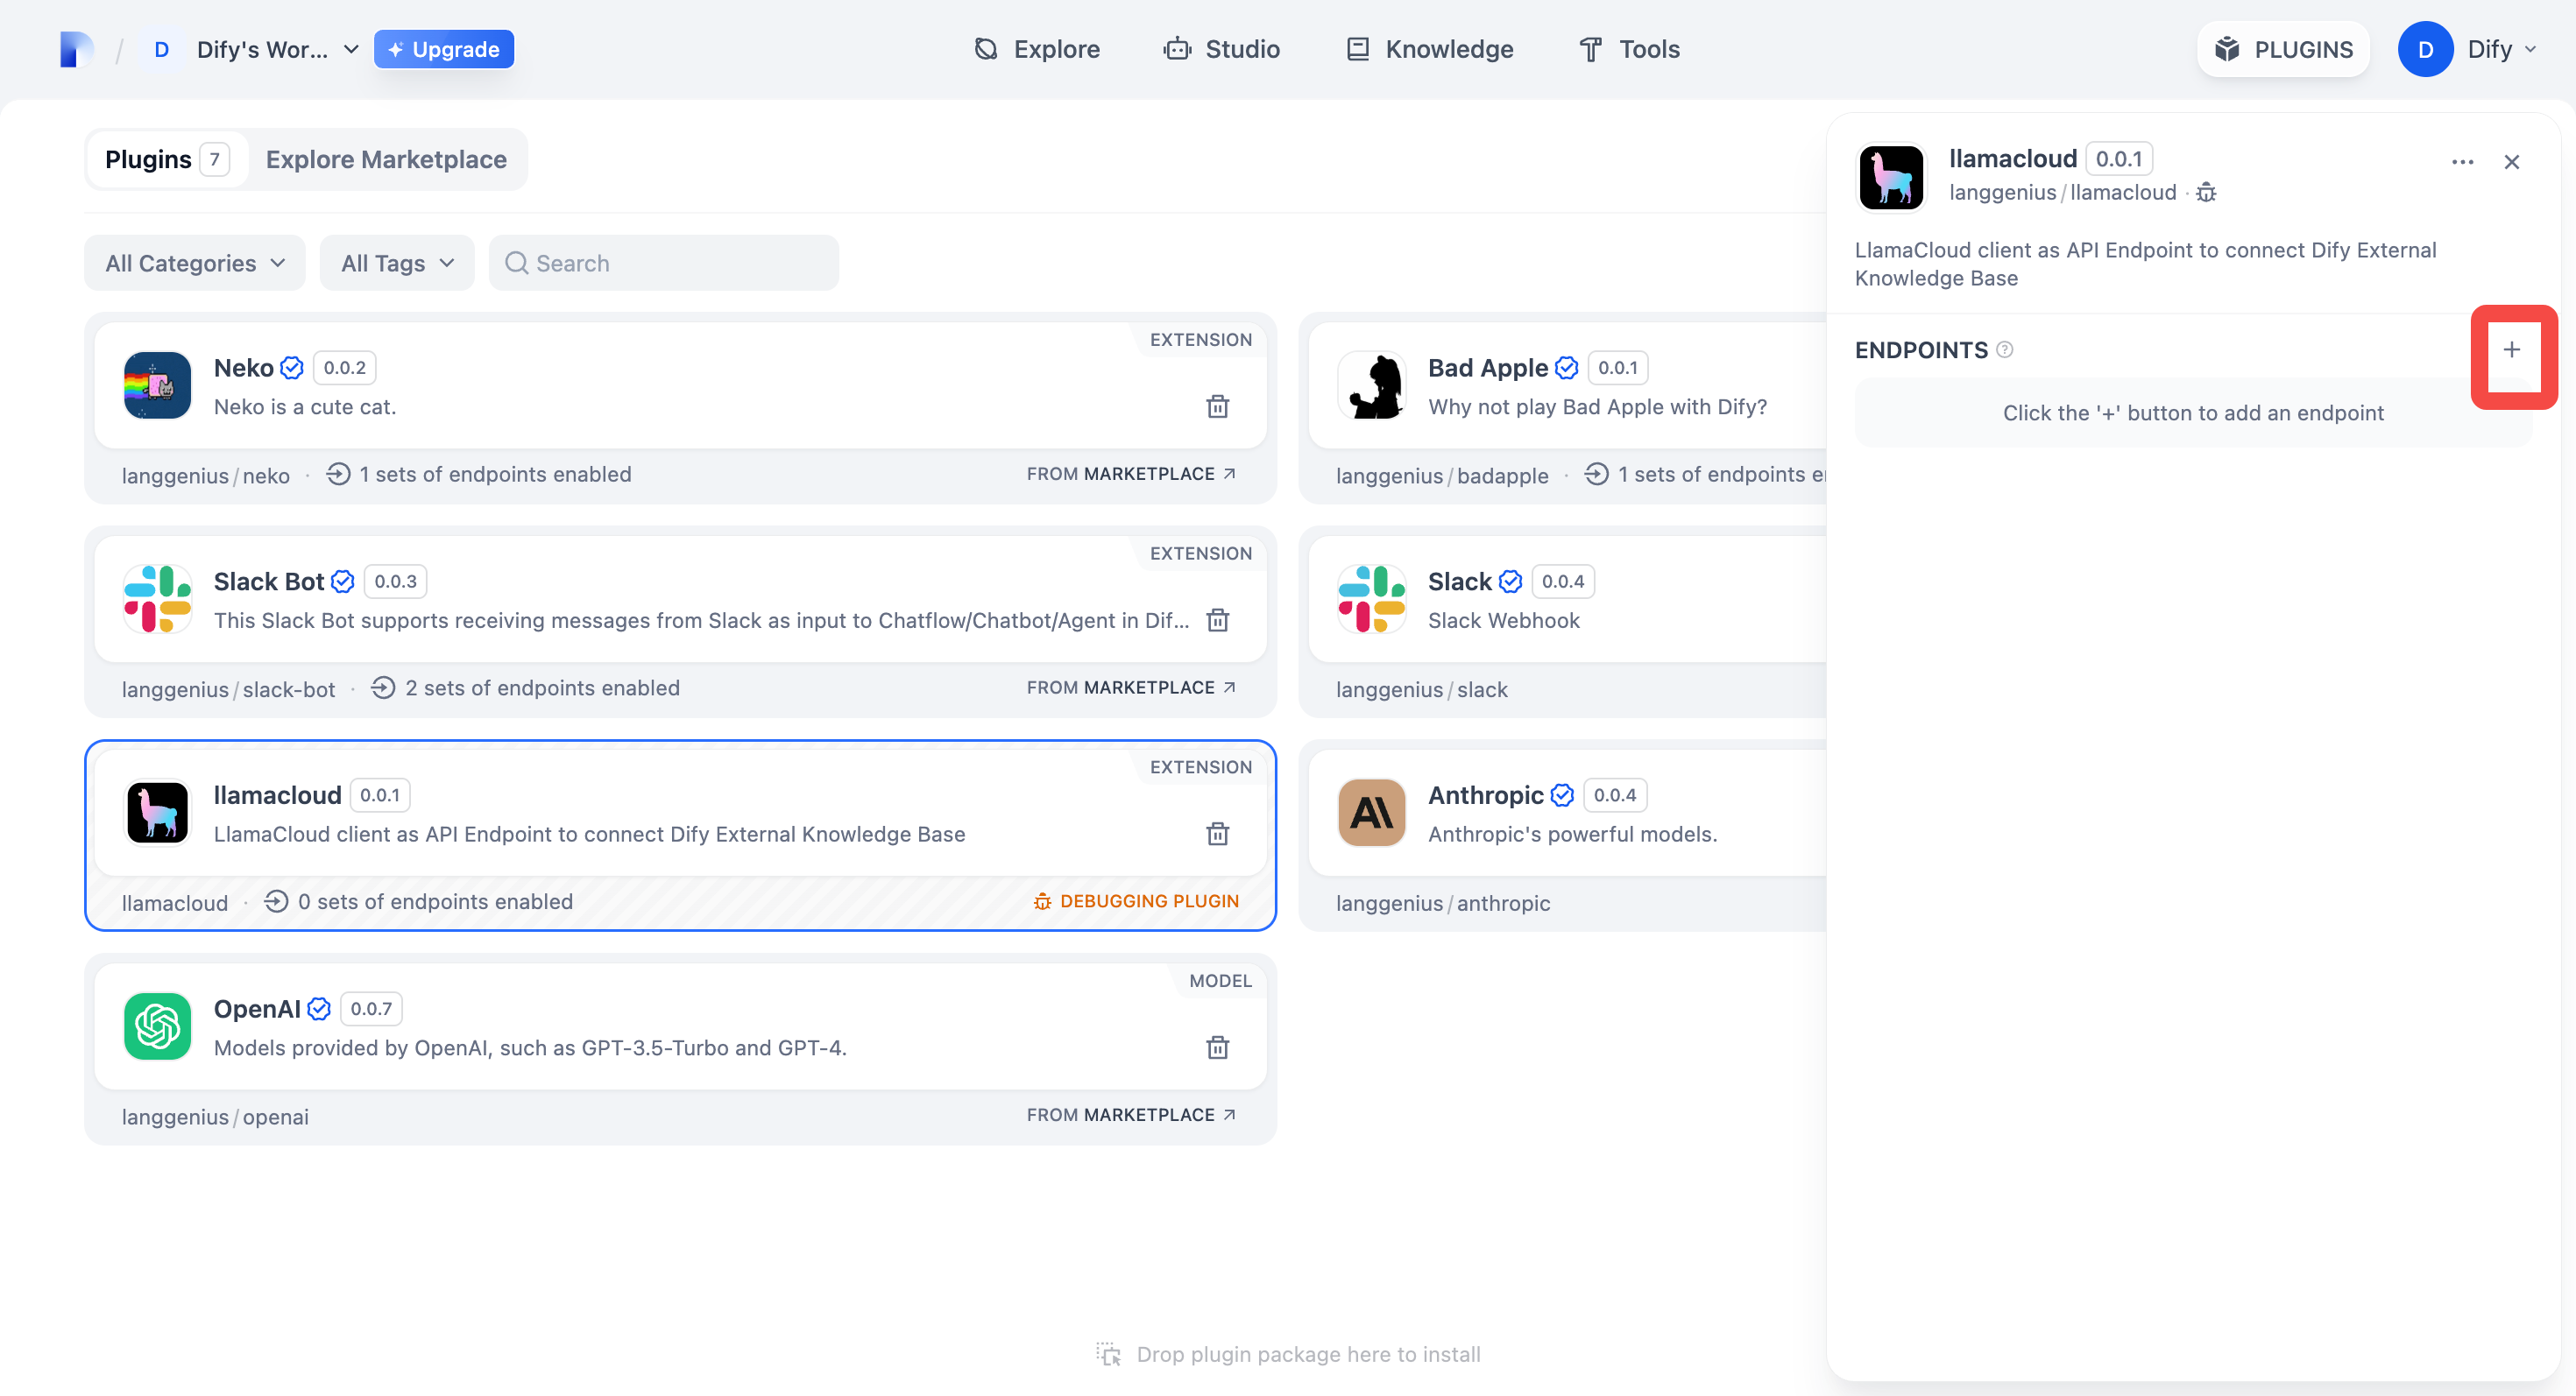Click the ENDPOINTS help question icon
Image resolution: width=2576 pixels, height=1396 pixels.
(2005, 349)
